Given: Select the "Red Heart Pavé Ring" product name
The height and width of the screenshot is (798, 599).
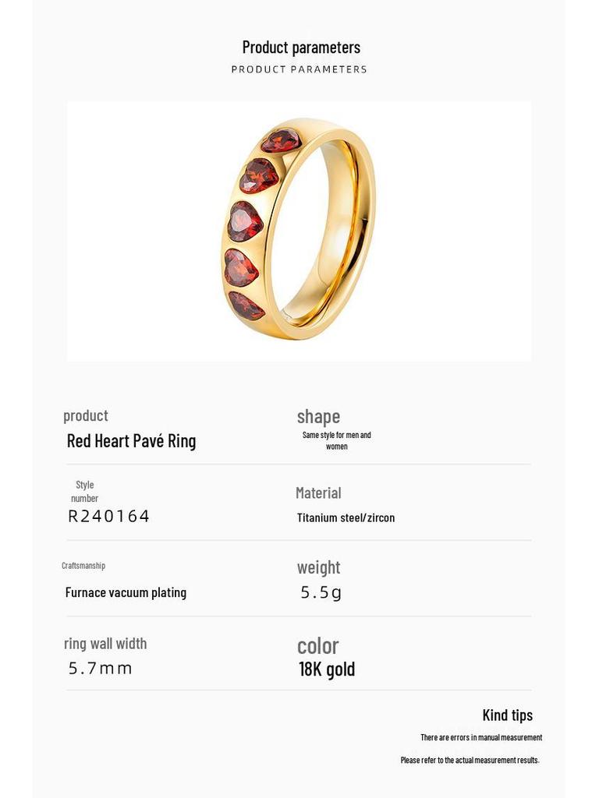Looking at the screenshot, I should click(131, 441).
